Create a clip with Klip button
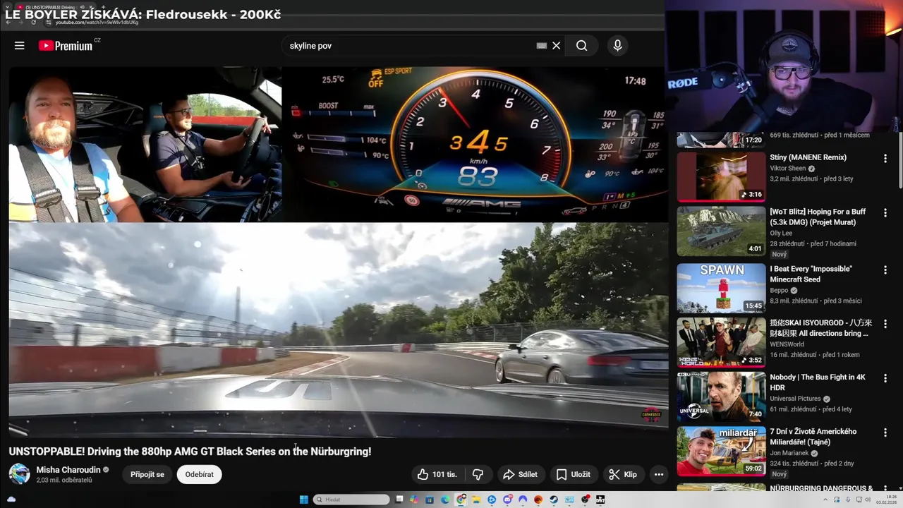903x508 pixels. pos(623,474)
